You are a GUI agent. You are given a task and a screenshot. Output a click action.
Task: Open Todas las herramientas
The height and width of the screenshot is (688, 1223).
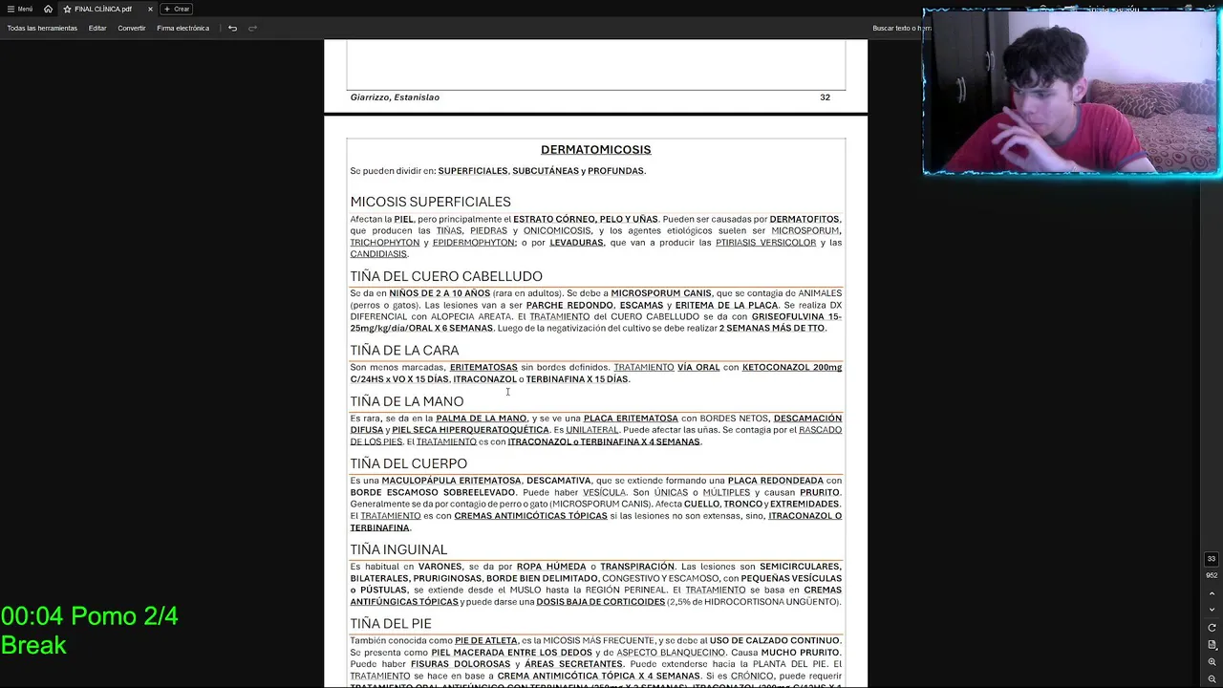click(x=42, y=28)
